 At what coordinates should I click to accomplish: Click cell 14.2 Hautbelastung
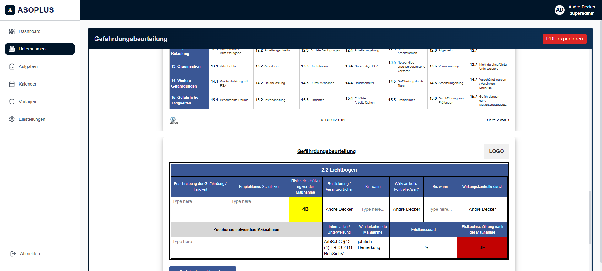tap(276, 83)
